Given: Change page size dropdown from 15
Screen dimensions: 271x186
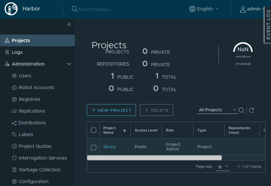Looking at the screenshot, I should click(223, 167).
